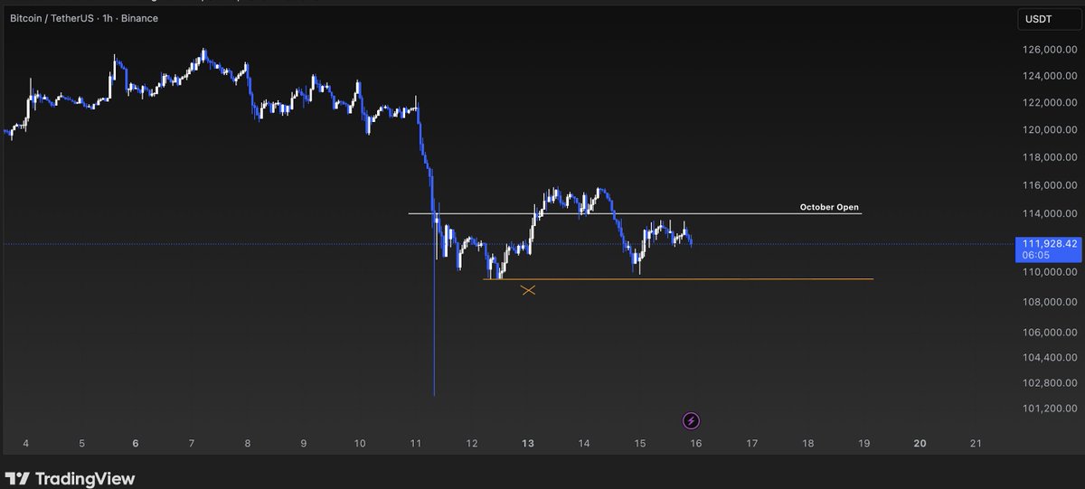
Task: Click the TradingView logo
Action: (x=70, y=478)
